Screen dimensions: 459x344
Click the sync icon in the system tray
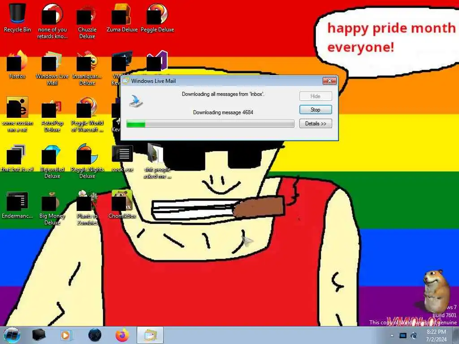coord(414,335)
